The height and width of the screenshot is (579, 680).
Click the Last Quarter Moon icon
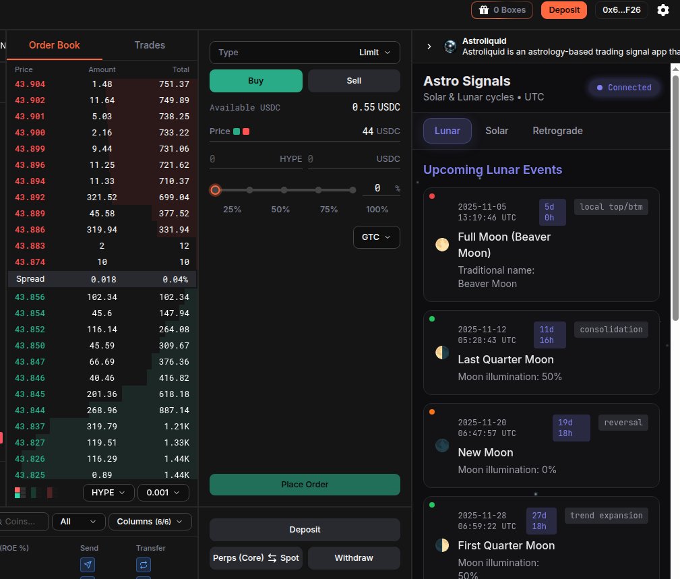[x=442, y=352]
